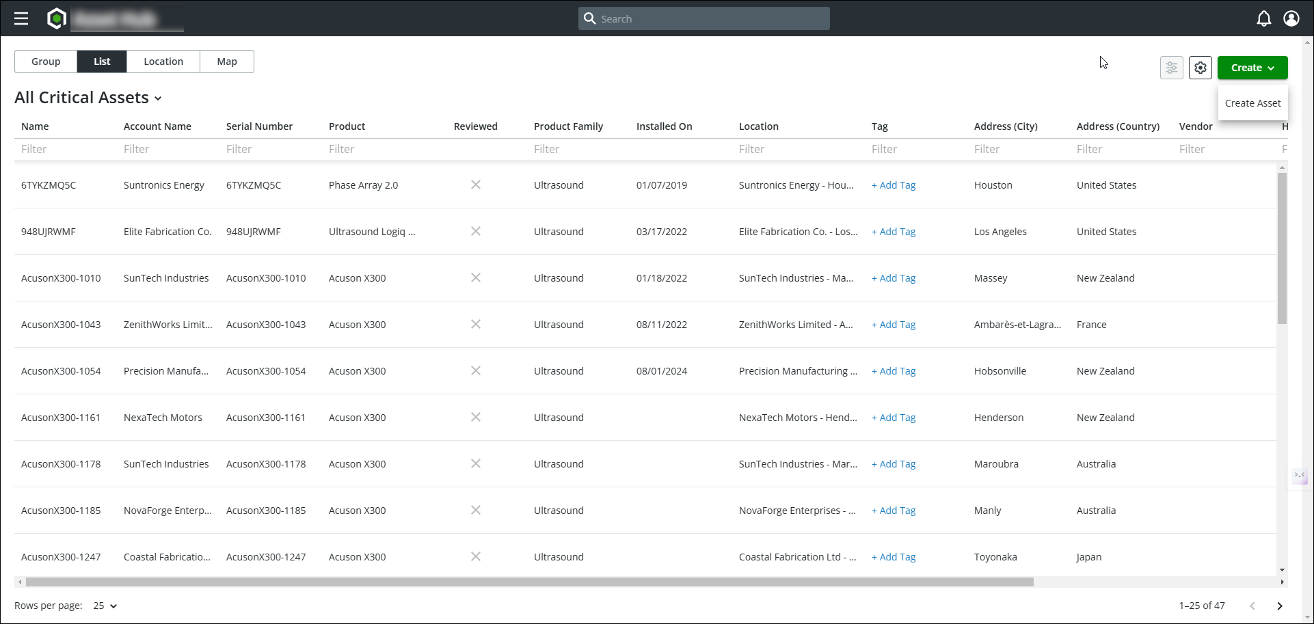Image resolution: width=1314 pixels, height=624 pixels.
Task: Open the user profile menu
Action: pos(1291,18)
